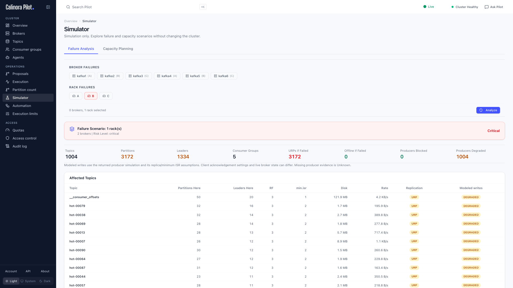The width and height of the screenshot is (513, 288).
Task: Click the hot-00079 topic row
Action: [285, 206]
